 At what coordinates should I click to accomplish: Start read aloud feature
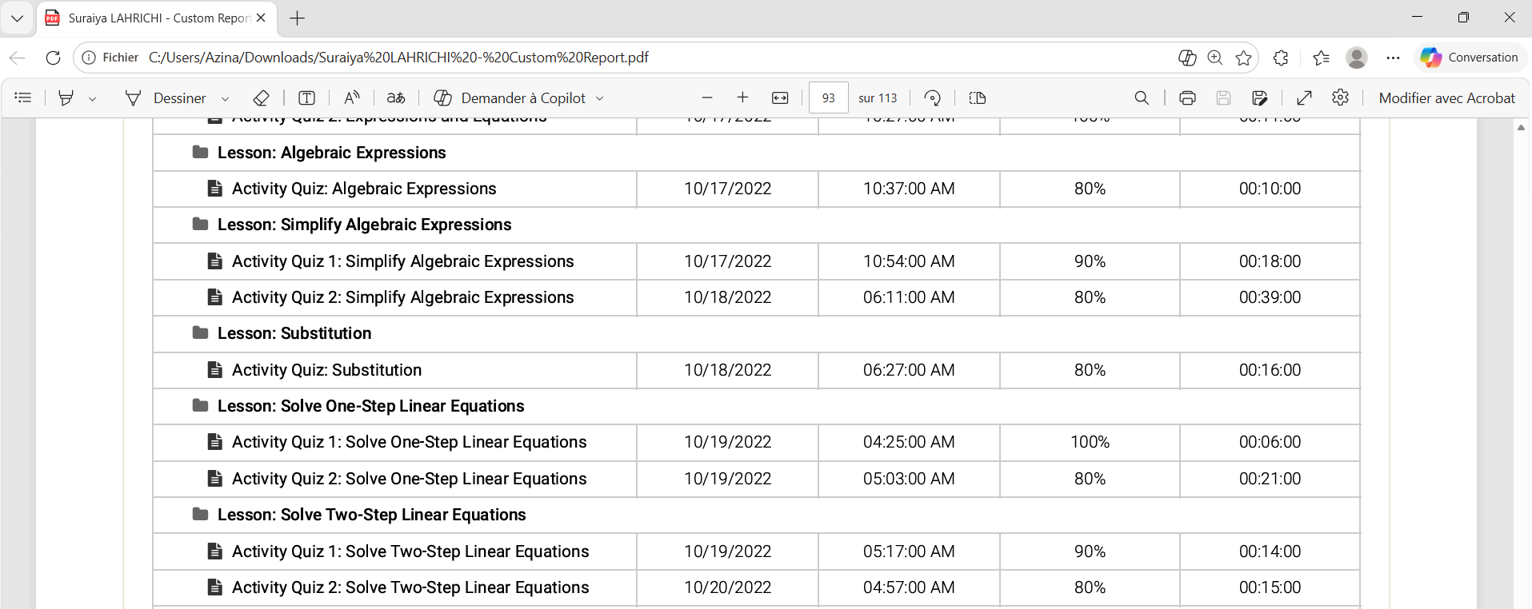click(351, 98)
